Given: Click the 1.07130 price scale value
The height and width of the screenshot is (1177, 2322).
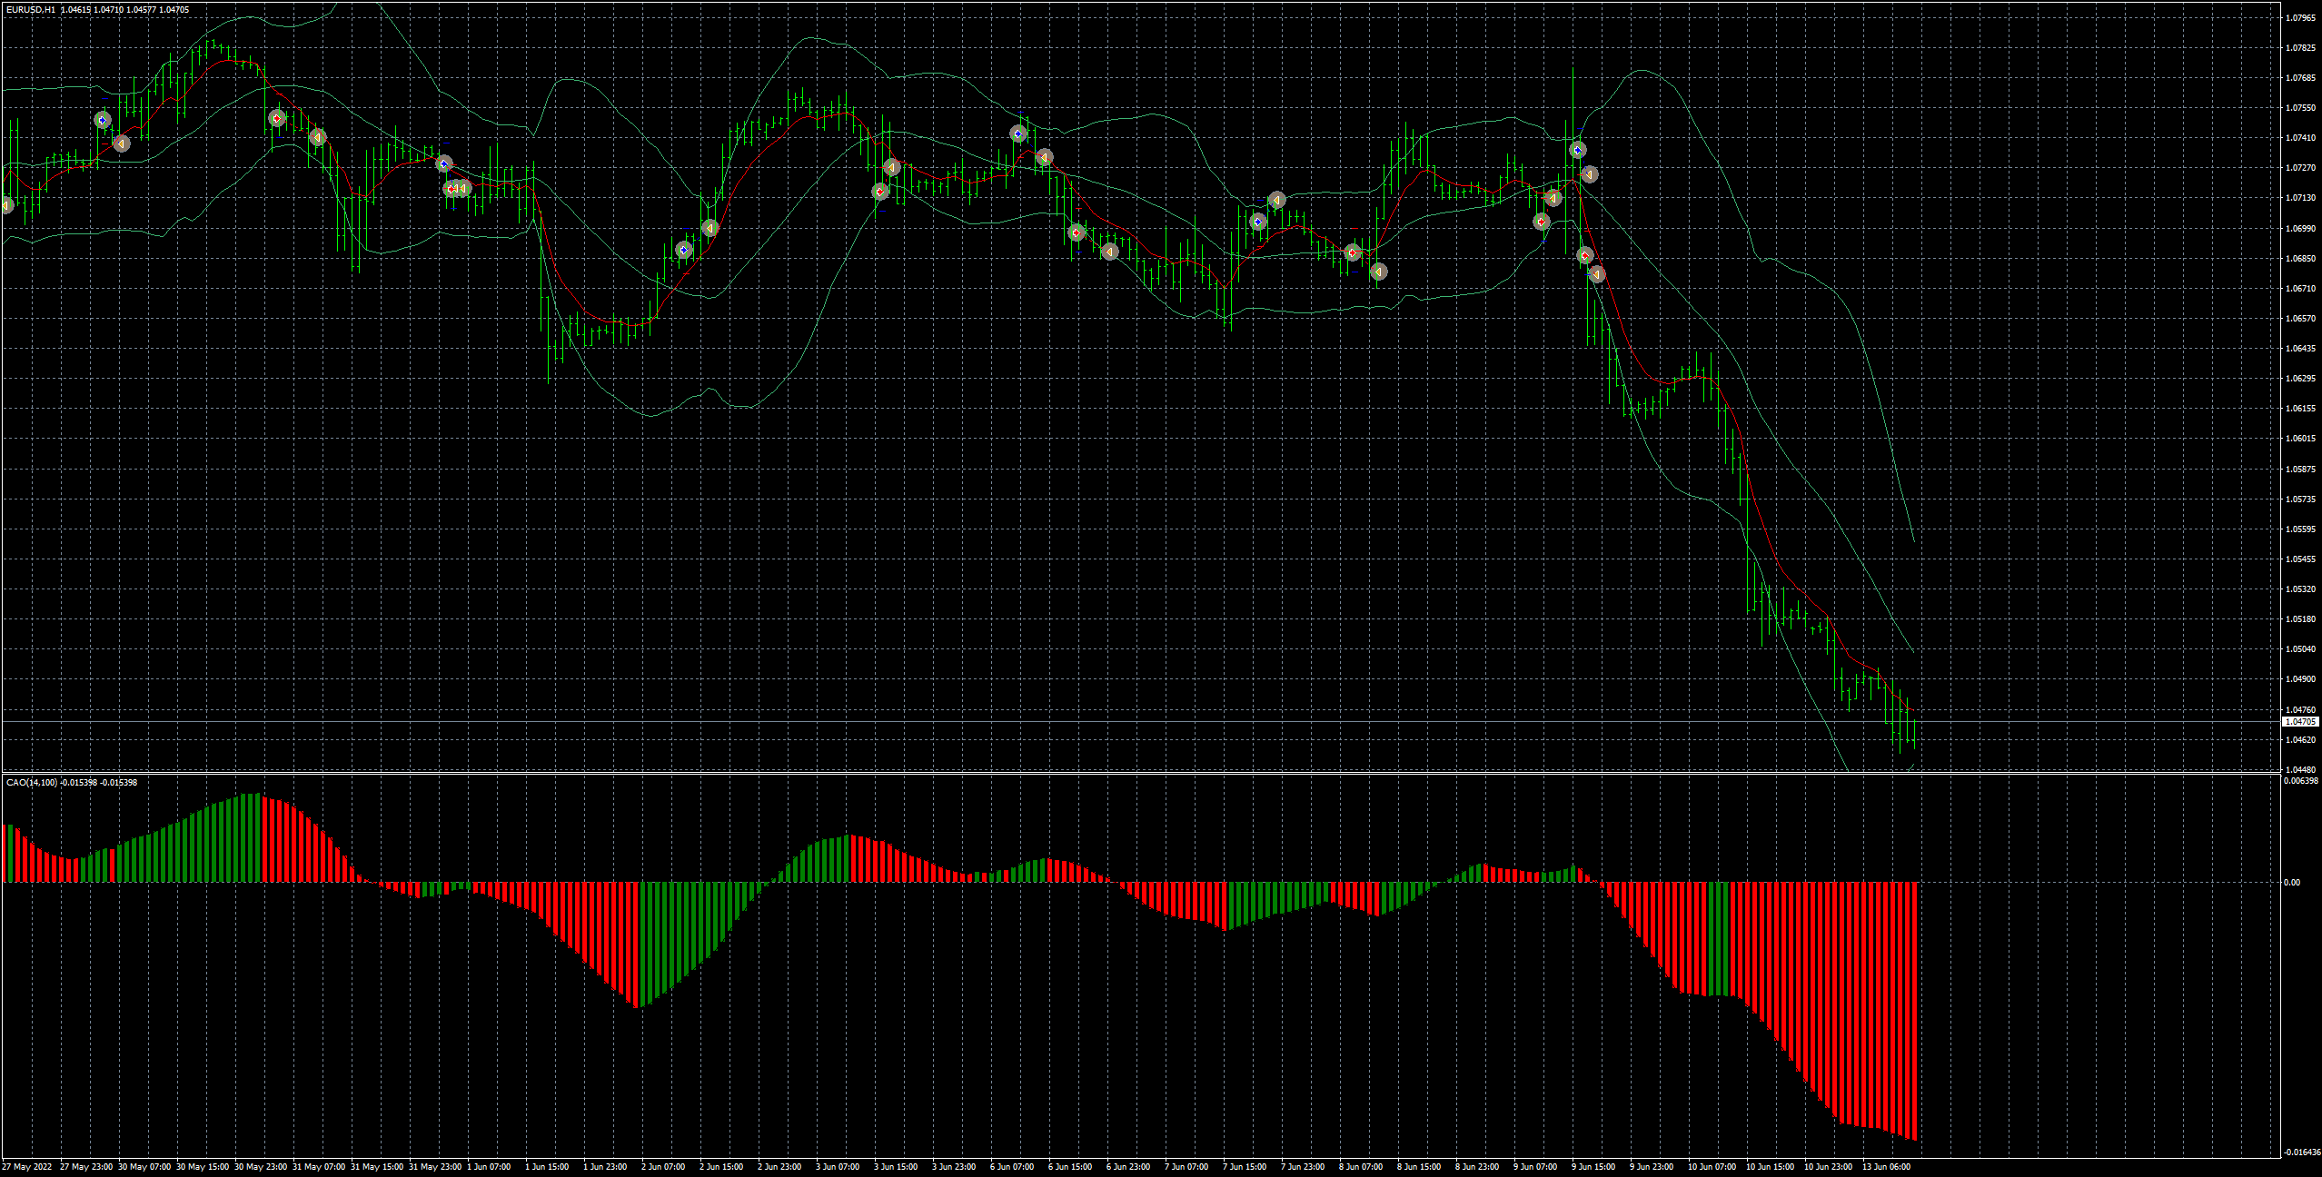Looking at the screenshot, I should click(x=2300, y=198).
